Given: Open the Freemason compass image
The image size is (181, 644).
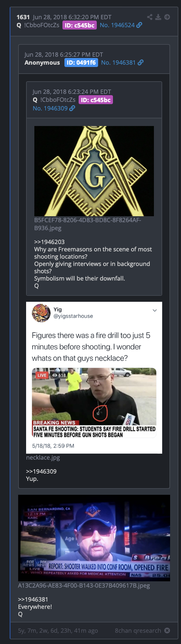Looking at the screenshot, I should 94,171.
